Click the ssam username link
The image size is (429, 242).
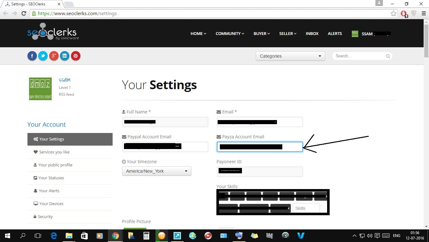coord(65,80)
